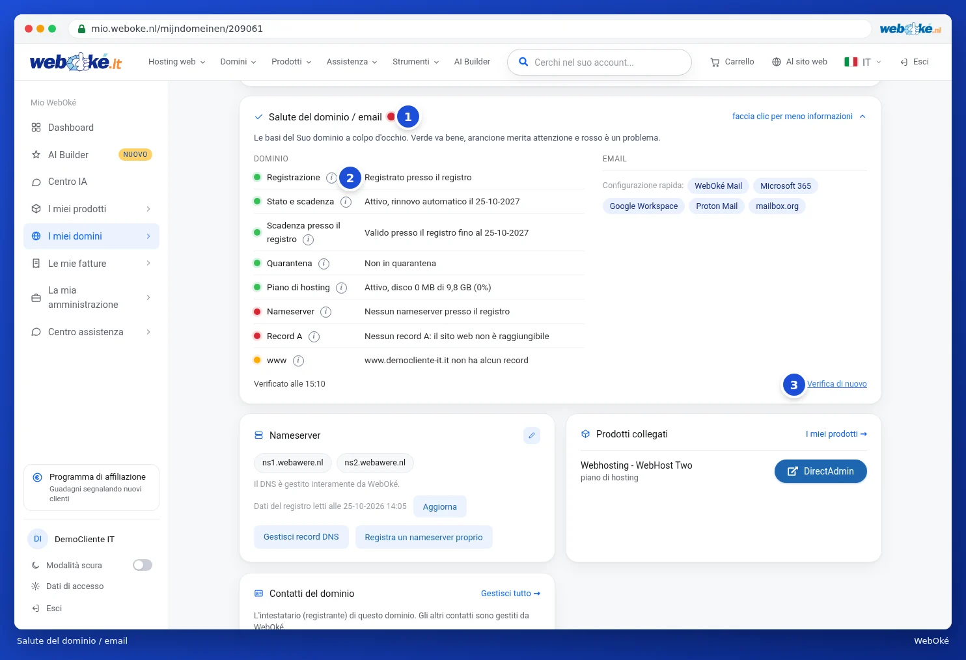This screenshot has height=660, width=966.
Task: Click the DirectAdmin button
Action: (820, 471)
